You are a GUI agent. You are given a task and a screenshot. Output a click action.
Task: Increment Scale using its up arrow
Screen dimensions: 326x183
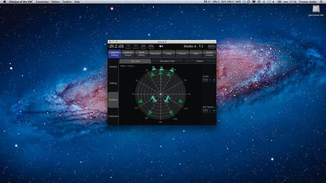tap(210, 79)
